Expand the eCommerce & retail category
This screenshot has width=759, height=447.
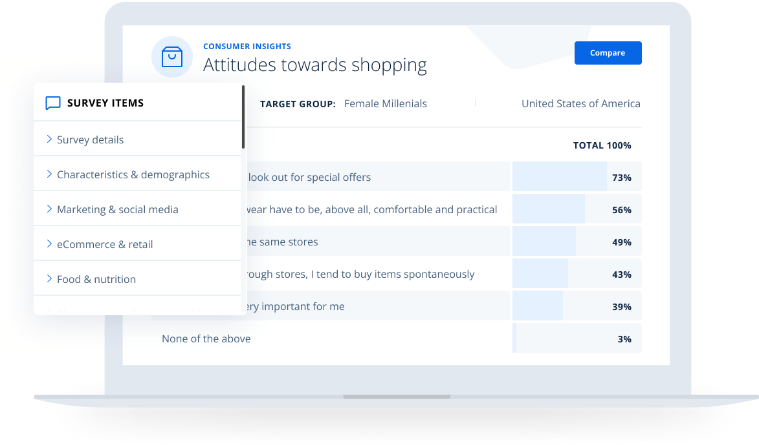(105, 244)
